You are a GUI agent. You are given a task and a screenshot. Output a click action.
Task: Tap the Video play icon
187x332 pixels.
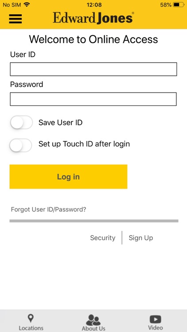pos(156,319)
